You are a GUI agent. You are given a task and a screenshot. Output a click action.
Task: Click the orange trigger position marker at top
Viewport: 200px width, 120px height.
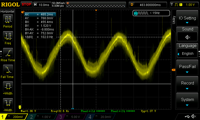[96, 10]
